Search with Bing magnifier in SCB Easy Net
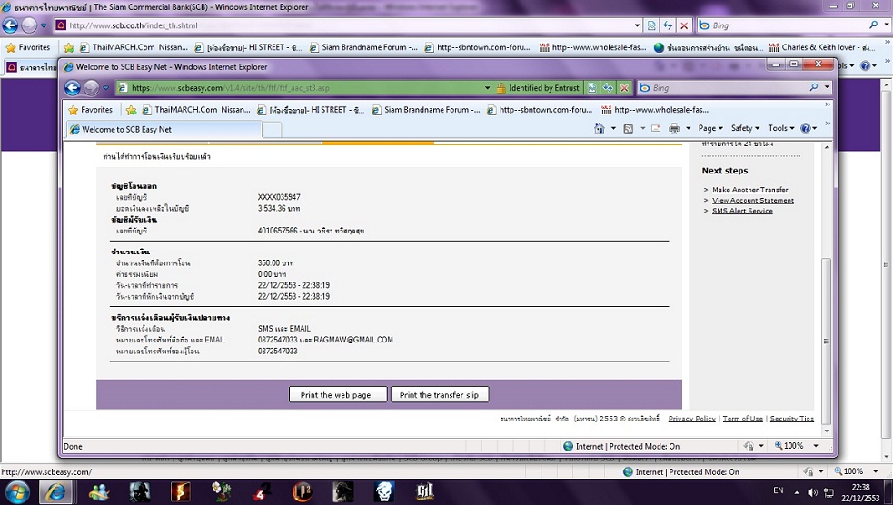Viewport: 893px width, 505px height. tap(814, 87)
